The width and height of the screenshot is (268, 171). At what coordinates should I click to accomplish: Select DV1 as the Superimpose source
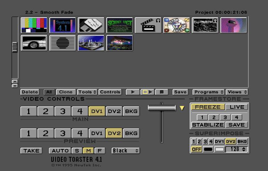tap(219, 141)
